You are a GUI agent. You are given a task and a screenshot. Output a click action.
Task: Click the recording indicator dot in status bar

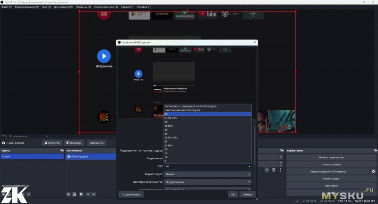point(321,201)
